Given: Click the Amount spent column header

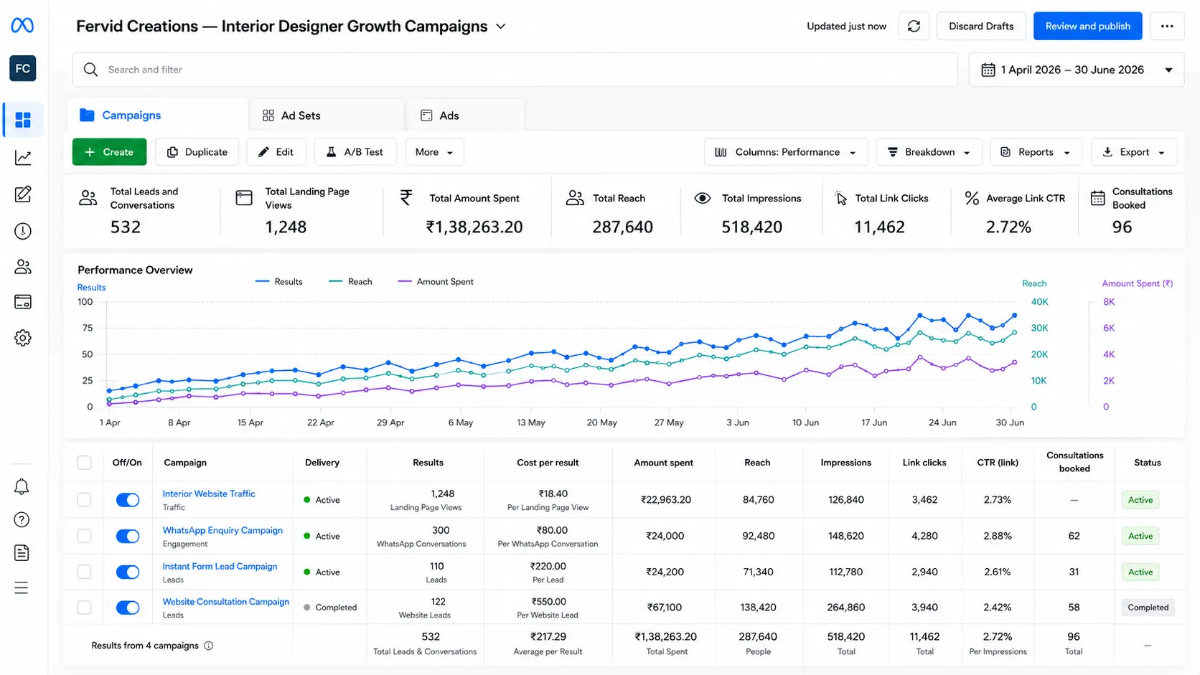Looking at the screenshot, I should tap(664, 463).
